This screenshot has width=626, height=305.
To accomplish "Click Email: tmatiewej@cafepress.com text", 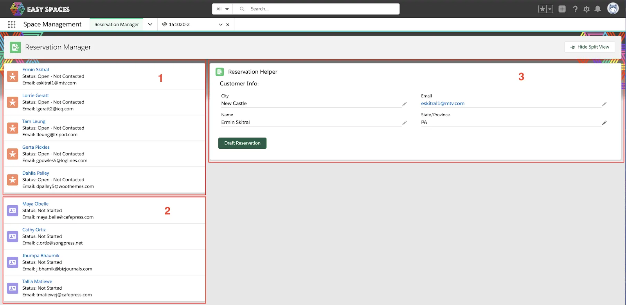I will click(57, 295).
